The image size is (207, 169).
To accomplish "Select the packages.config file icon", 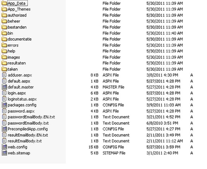I will pyautogui.click(x=4, y=105).
